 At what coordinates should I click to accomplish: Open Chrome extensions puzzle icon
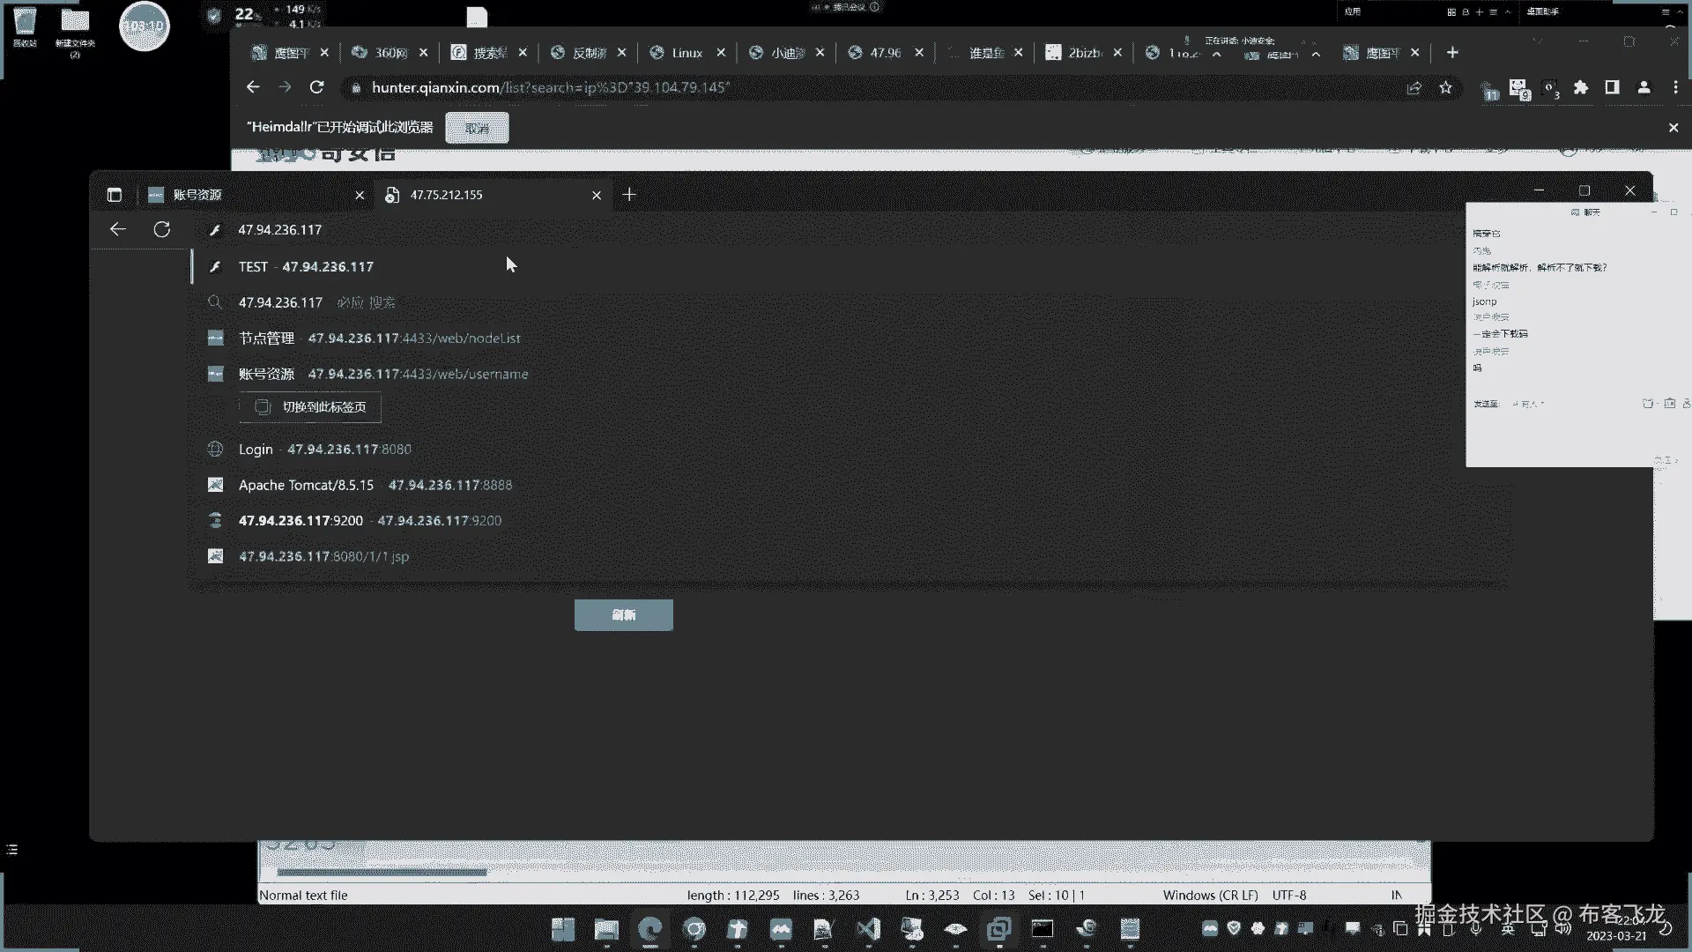[1581, 87]
